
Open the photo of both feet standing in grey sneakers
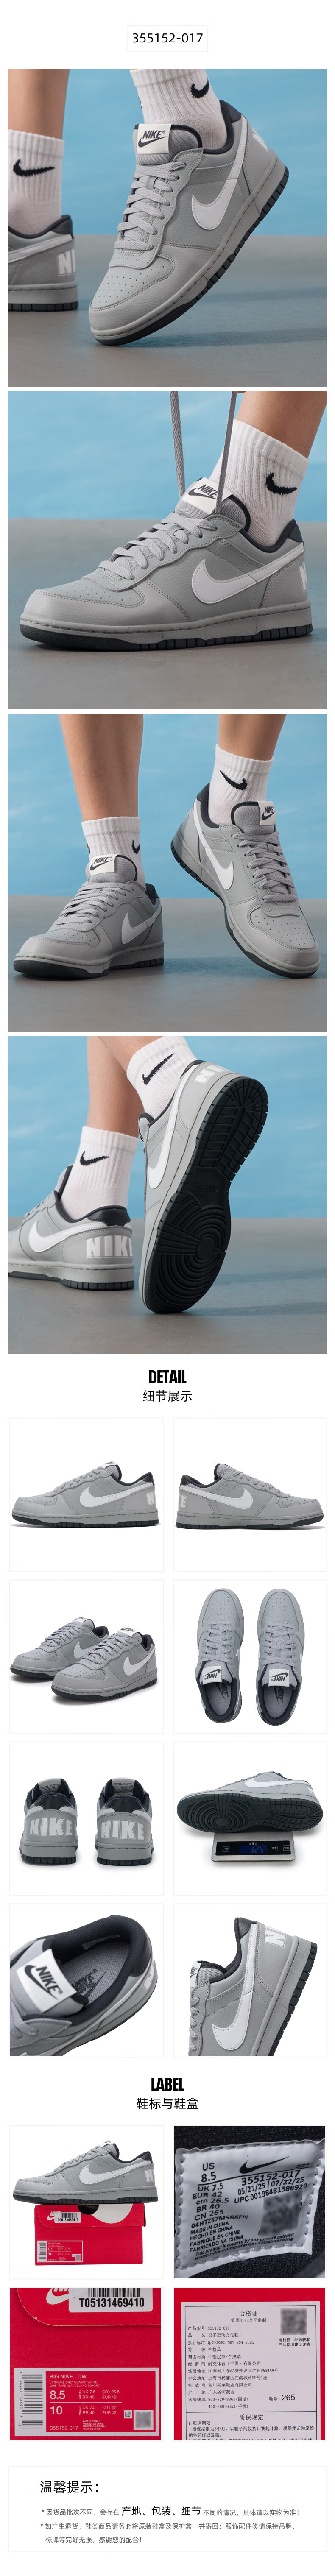tap(167, 872)
